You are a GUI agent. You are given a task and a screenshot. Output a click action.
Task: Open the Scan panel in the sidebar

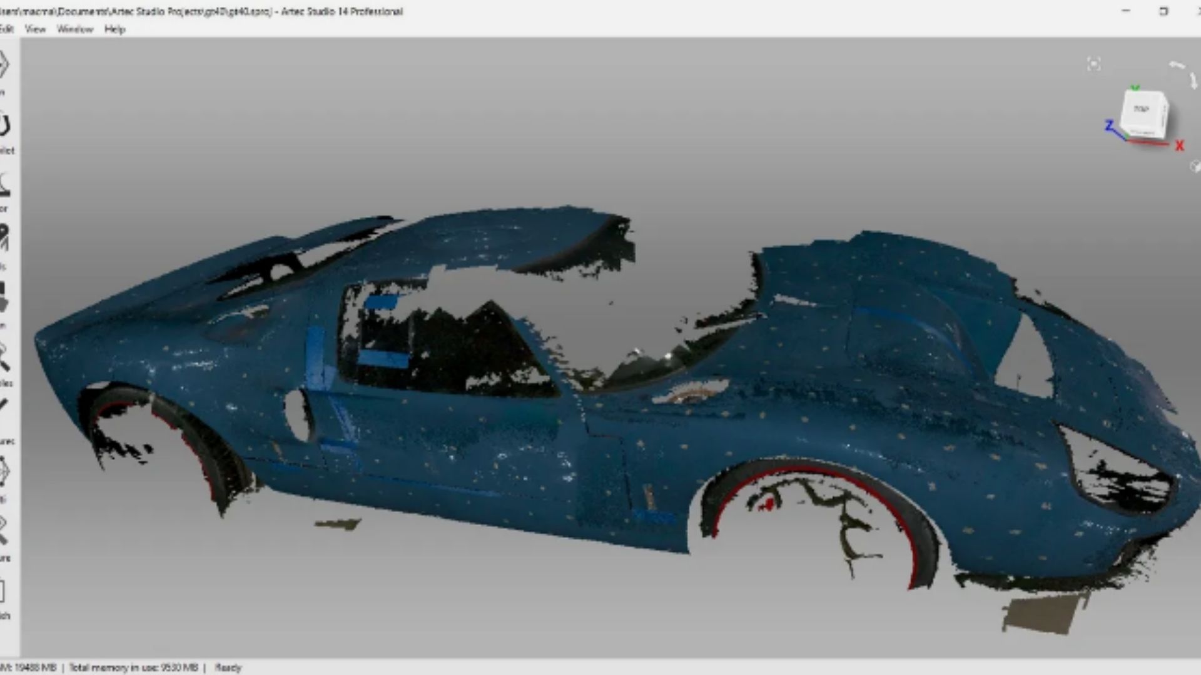[4, 66]
